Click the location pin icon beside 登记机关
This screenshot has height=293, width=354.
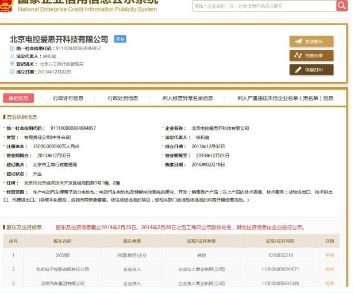pyautogui.click(x=12, y=64)
